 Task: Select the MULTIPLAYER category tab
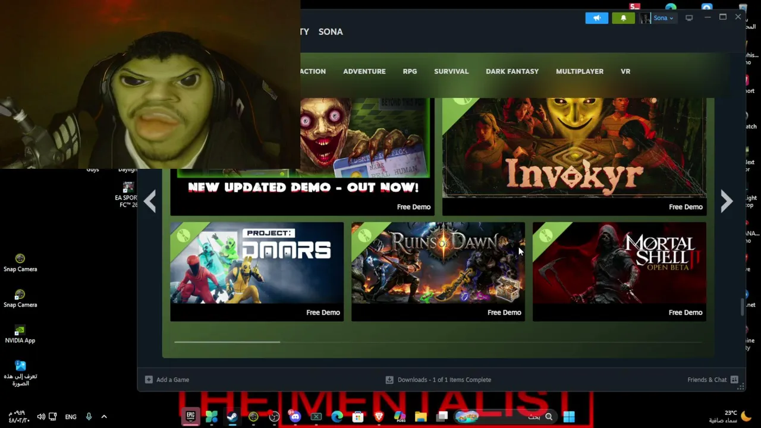tap(580, 71)
